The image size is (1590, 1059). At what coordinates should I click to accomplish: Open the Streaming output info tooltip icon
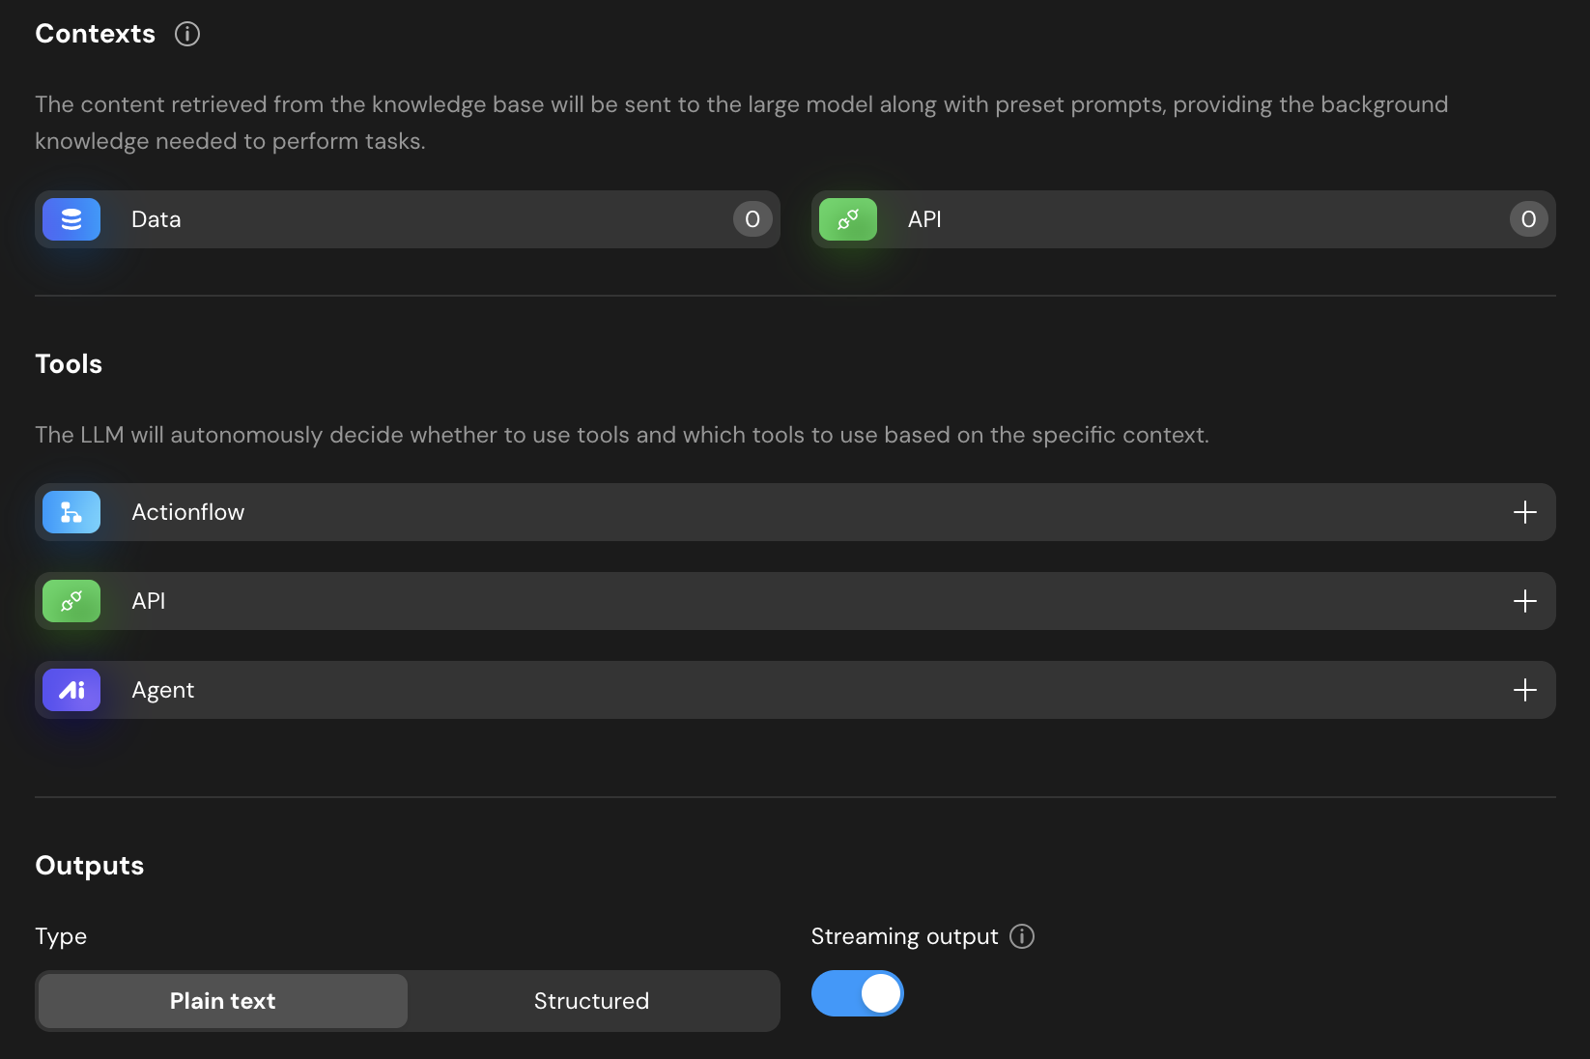1021,936
